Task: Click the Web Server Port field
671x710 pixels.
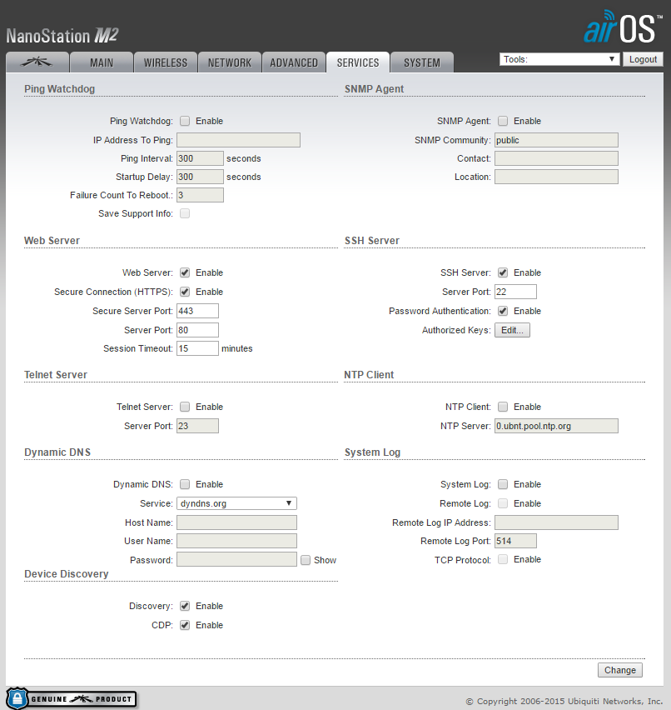Action: pyautogui.click(x=197, y=330)
